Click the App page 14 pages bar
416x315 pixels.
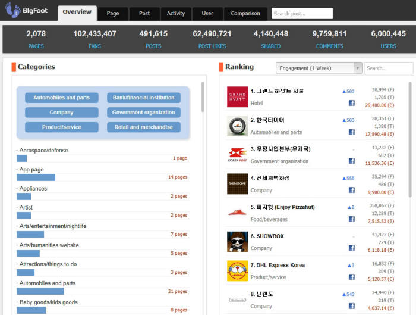(x=36, y=177)
